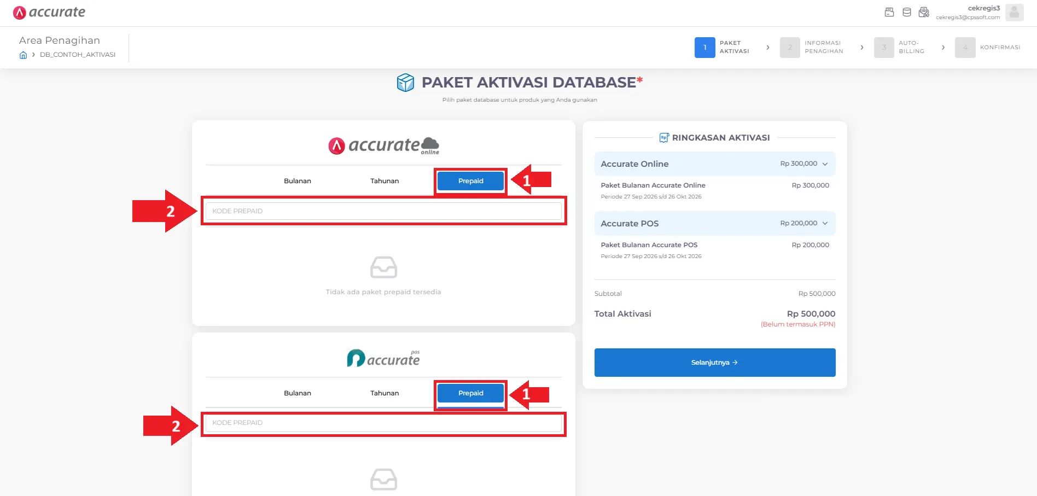Click the empty inbox icon under Accurate Online
Viewport: 1037px width, 496px height.
tap(383, 267)
